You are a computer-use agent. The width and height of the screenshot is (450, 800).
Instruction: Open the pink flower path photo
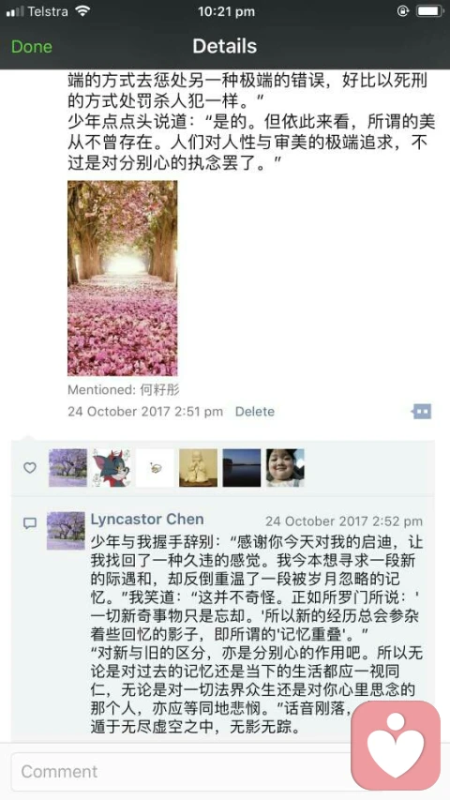point(123,278)
